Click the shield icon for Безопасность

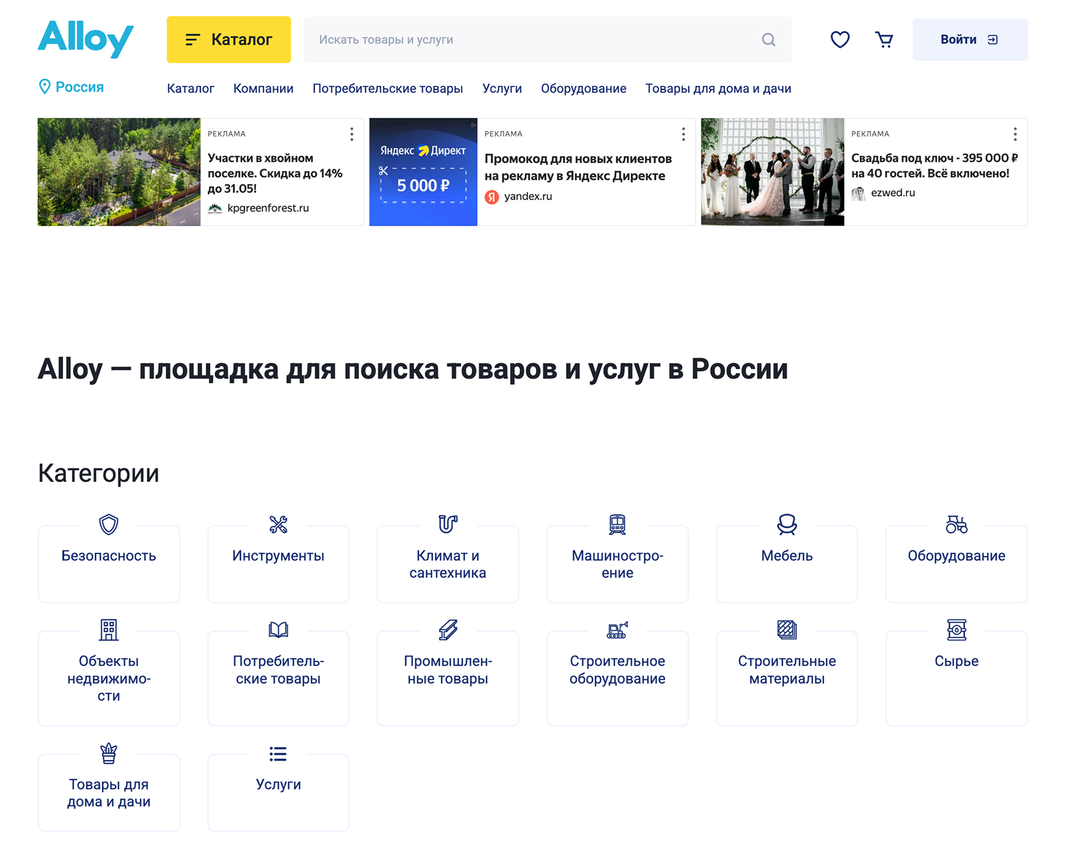[x=109, y=524]
